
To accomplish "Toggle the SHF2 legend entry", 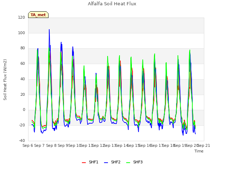I will click(x=112, y=162).
